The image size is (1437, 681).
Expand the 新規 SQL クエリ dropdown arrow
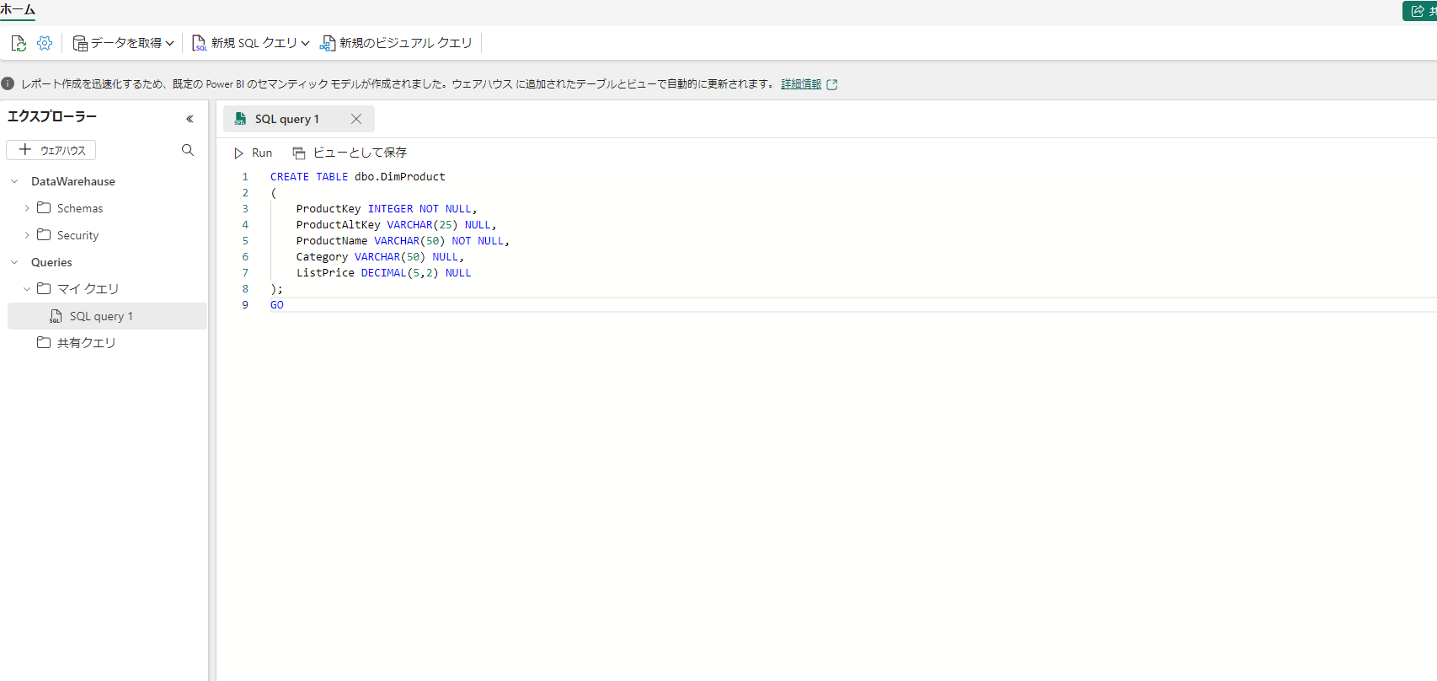tap(305, 43)
